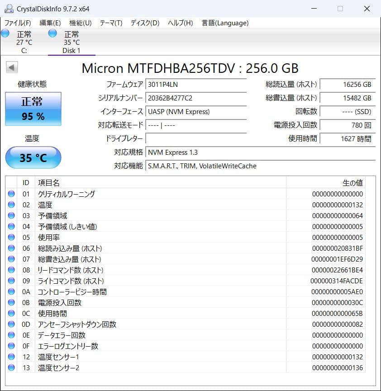Click status orb in row 0D アンセーフシャットダウン回数

[x=11, y=324]
